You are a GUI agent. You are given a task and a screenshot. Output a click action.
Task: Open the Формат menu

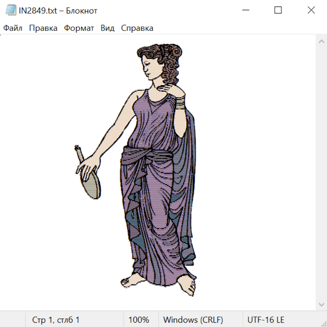(x=79, y=28)
